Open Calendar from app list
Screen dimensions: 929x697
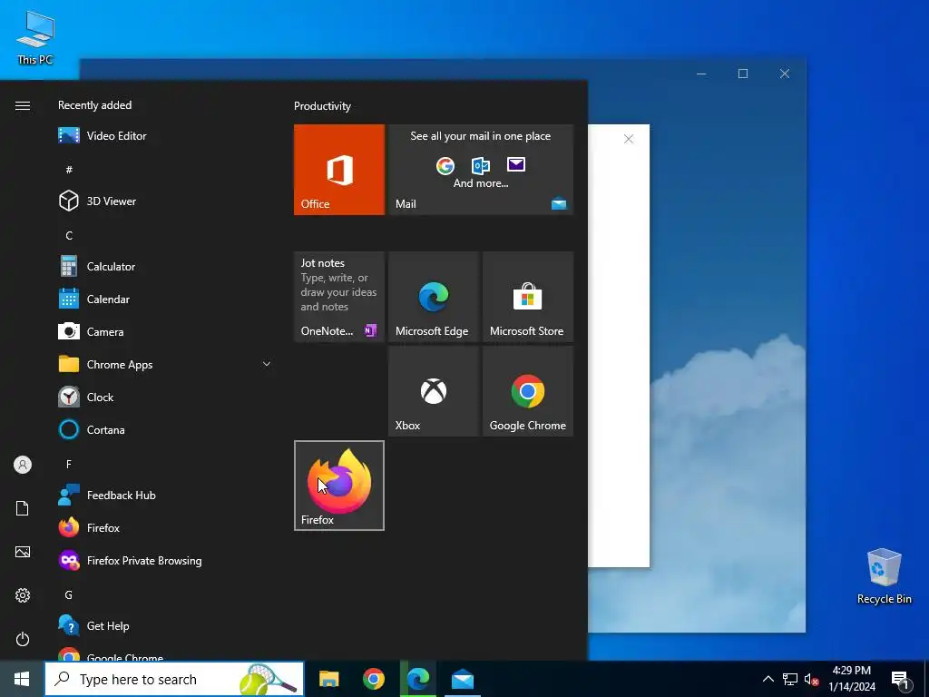pos(166,299)
